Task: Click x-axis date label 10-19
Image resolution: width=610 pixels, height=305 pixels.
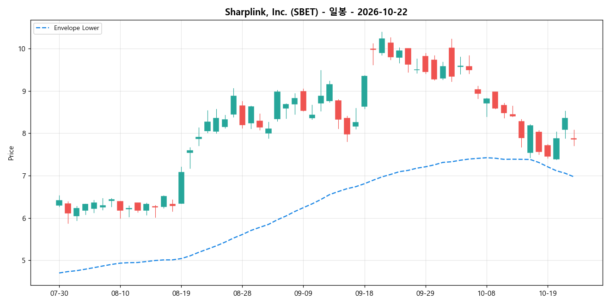Action: click(547, 293)
